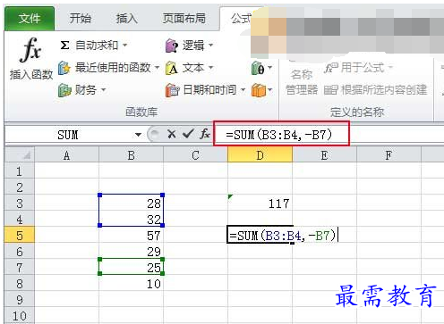Image resolution: width=444 pixels, height=324 pixels.
Task: Click Create from Selection icon
Action: click(330, 90)
